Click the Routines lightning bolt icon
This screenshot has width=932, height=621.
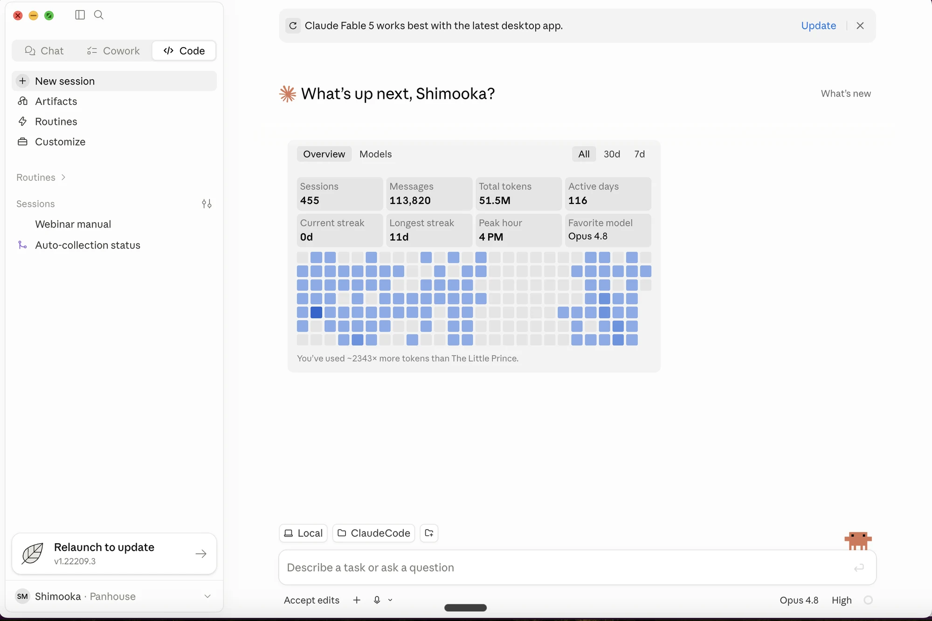pos(22,122)
